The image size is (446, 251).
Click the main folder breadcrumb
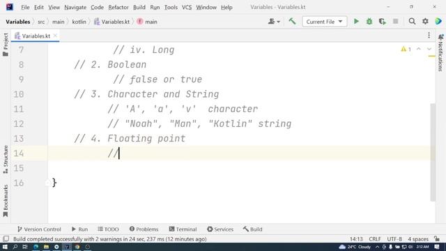(x=59, y=22)
